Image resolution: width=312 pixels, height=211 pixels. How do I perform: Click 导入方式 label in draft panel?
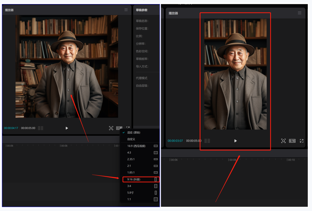point(142,66)
